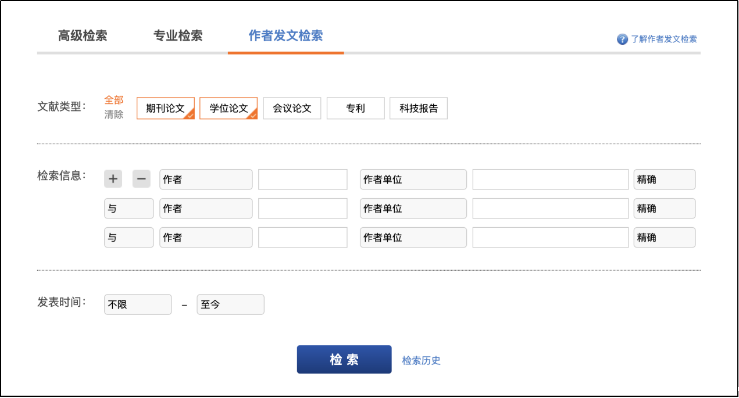Select the 专利 document type
The image size is (739, 398).
355,108
